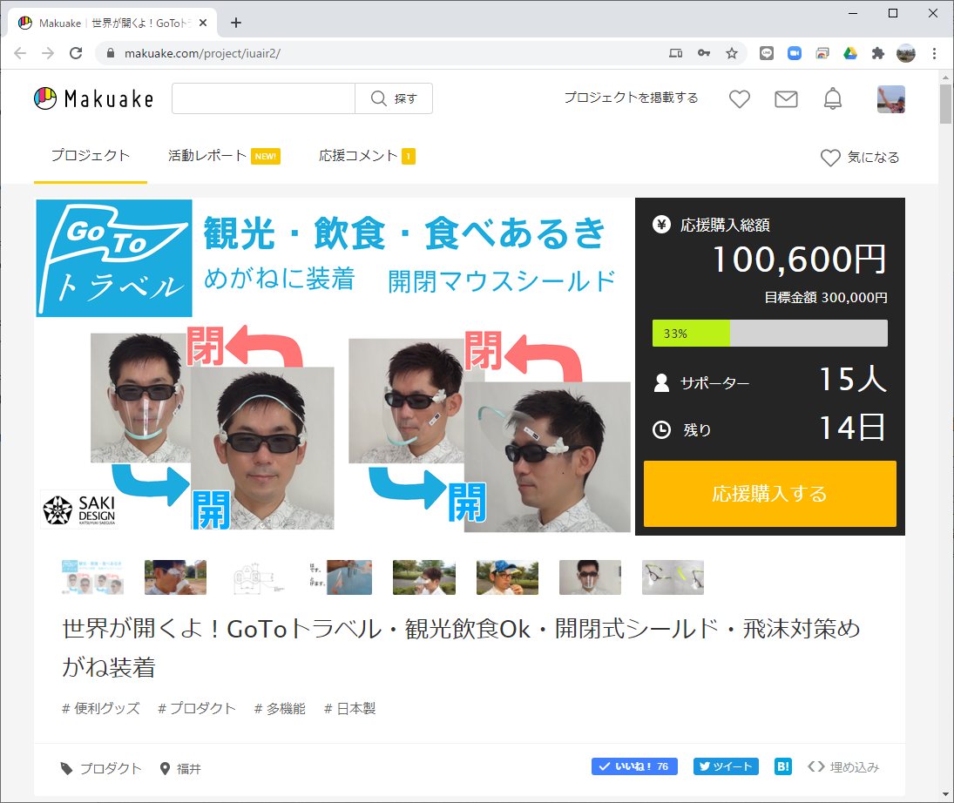Bookmark this page with the star icon
Screen dimensions: 954x803
coord(732,53)
